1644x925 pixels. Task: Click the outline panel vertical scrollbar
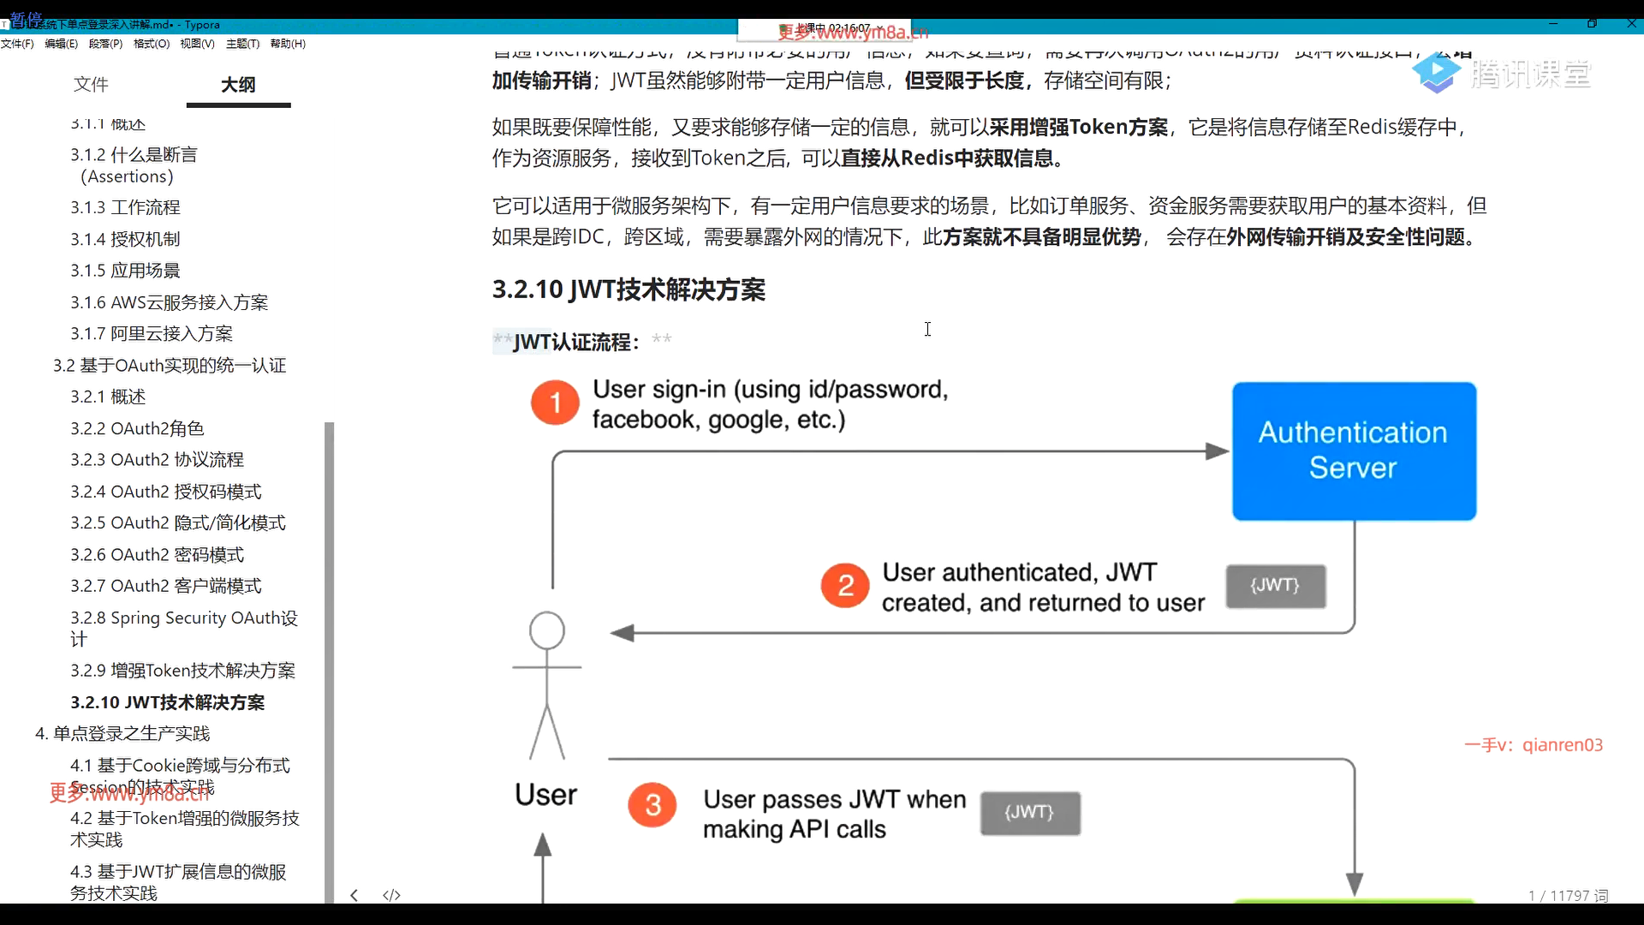329,659
